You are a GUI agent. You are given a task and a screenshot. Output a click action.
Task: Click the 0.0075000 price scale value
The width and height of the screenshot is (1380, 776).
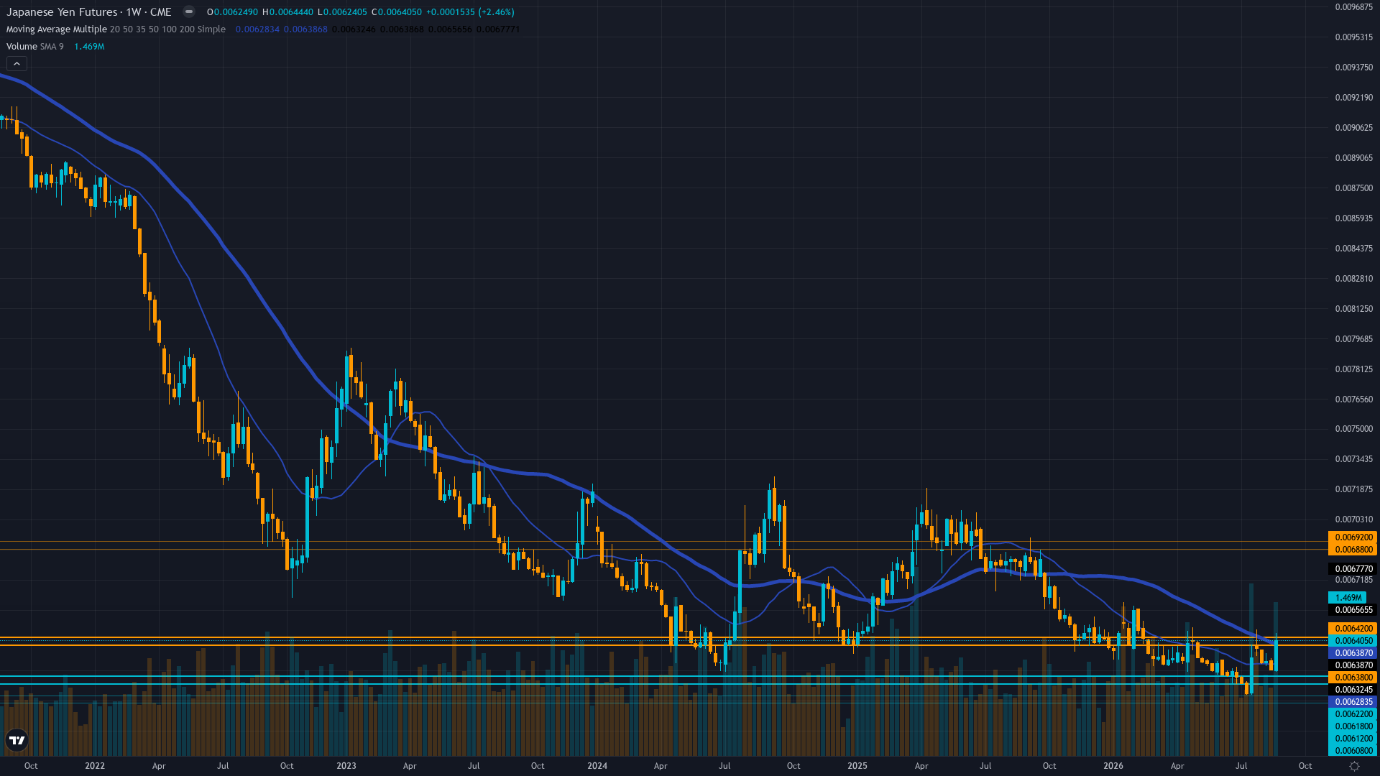point(1354,429)
